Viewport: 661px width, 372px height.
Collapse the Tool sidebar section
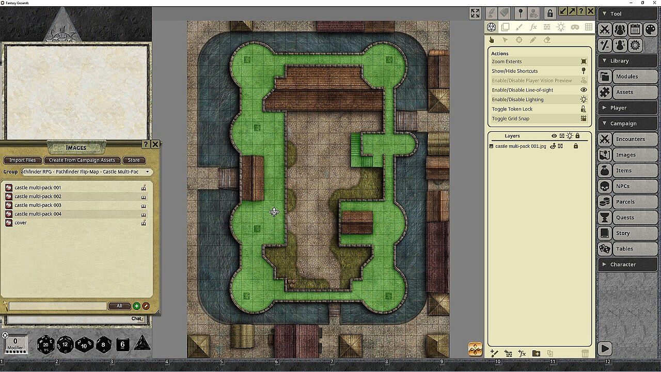[628, 14]
